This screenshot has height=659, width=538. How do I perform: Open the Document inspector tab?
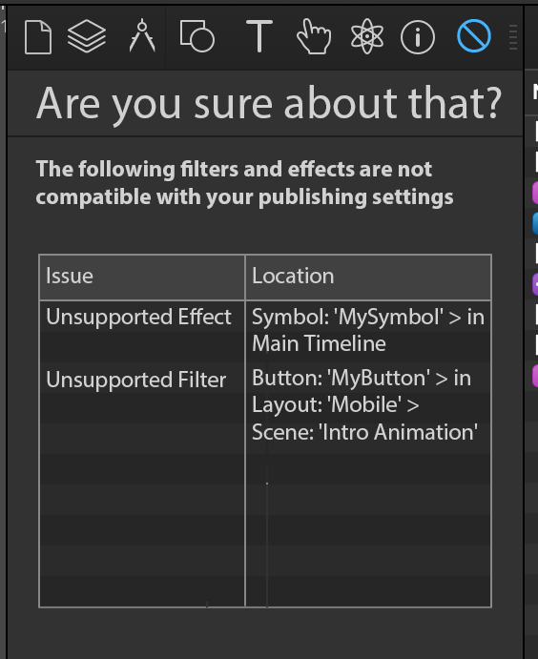pyautogui.click(x=38, y=37)
